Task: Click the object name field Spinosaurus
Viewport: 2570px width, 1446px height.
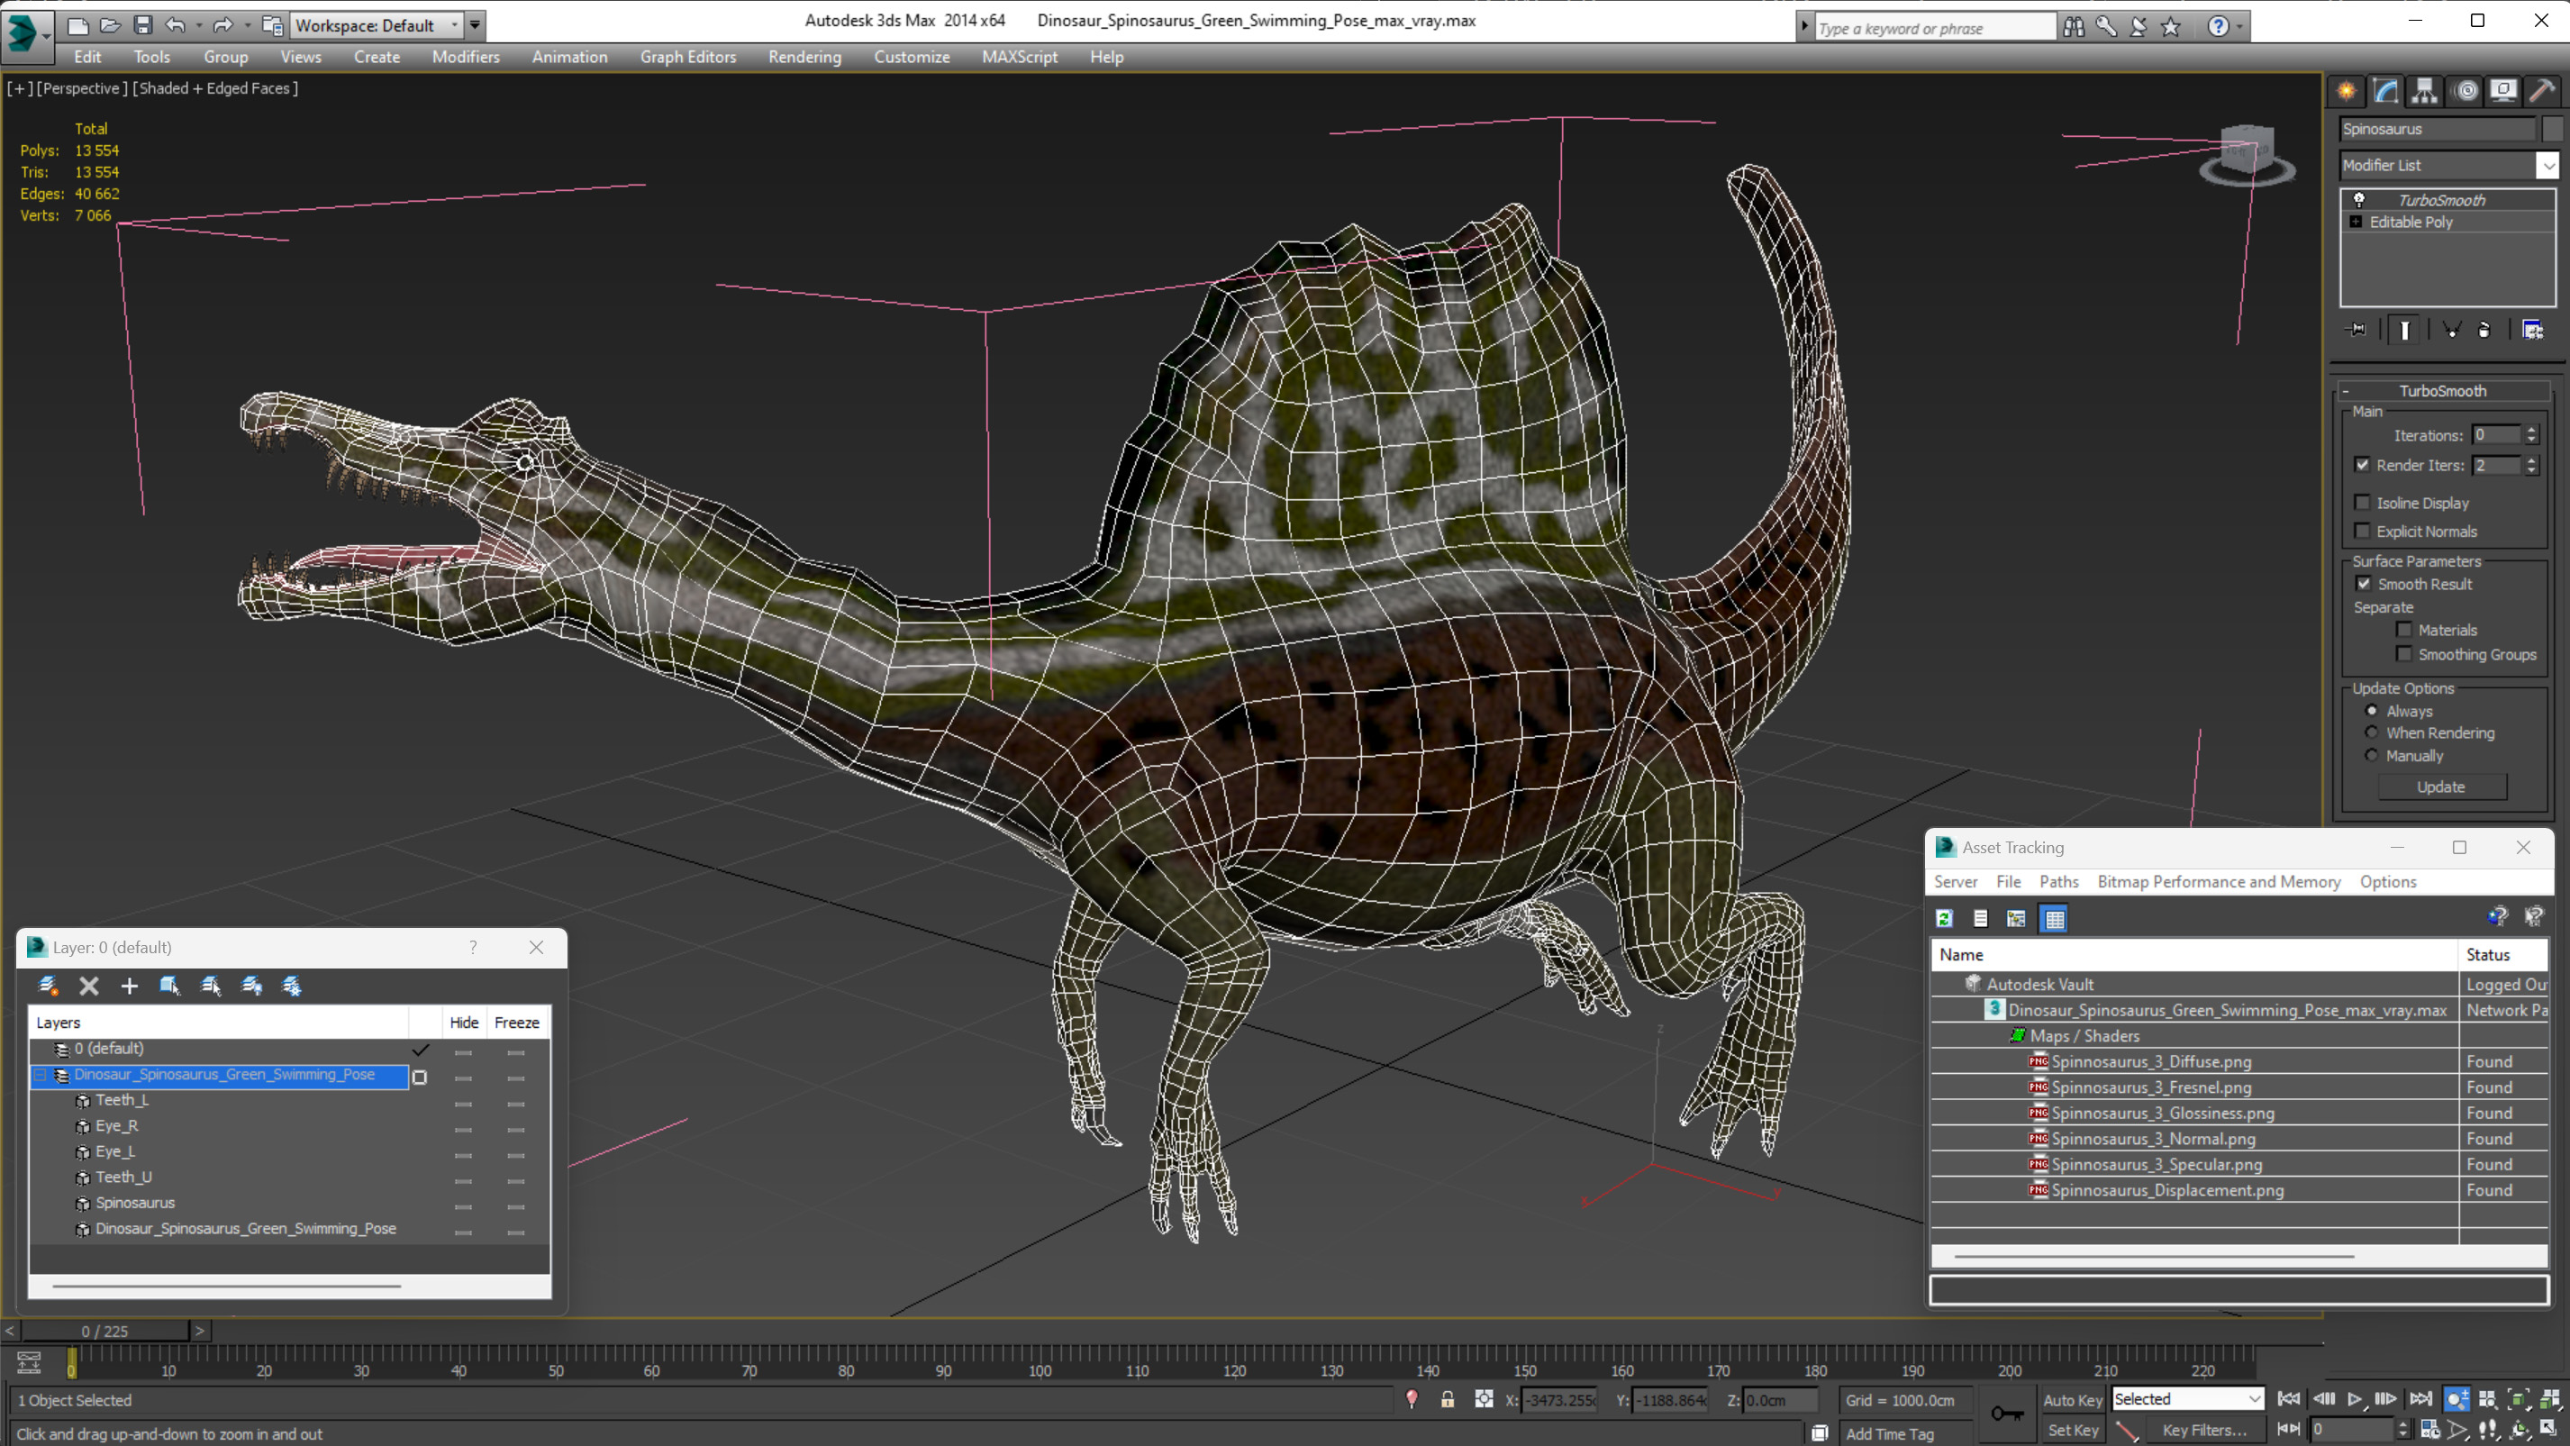Action: (2437, 129)
